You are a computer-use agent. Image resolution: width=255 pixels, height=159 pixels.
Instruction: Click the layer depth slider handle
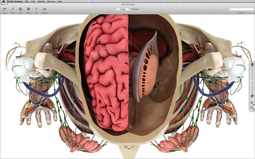(x=252, y=81)
